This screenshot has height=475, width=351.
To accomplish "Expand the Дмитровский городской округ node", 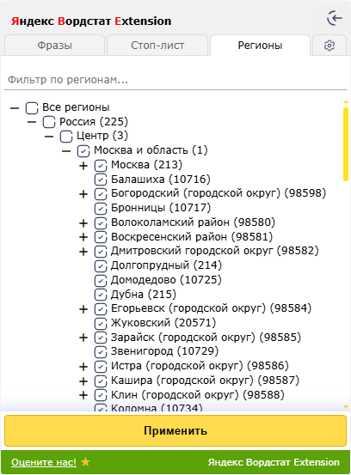I will tap(83, 252).
